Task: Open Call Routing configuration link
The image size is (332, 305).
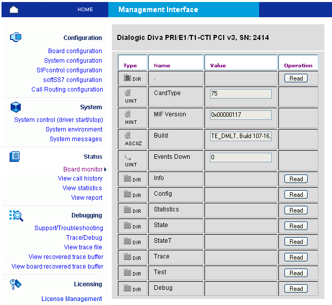Action: point(67,90)
